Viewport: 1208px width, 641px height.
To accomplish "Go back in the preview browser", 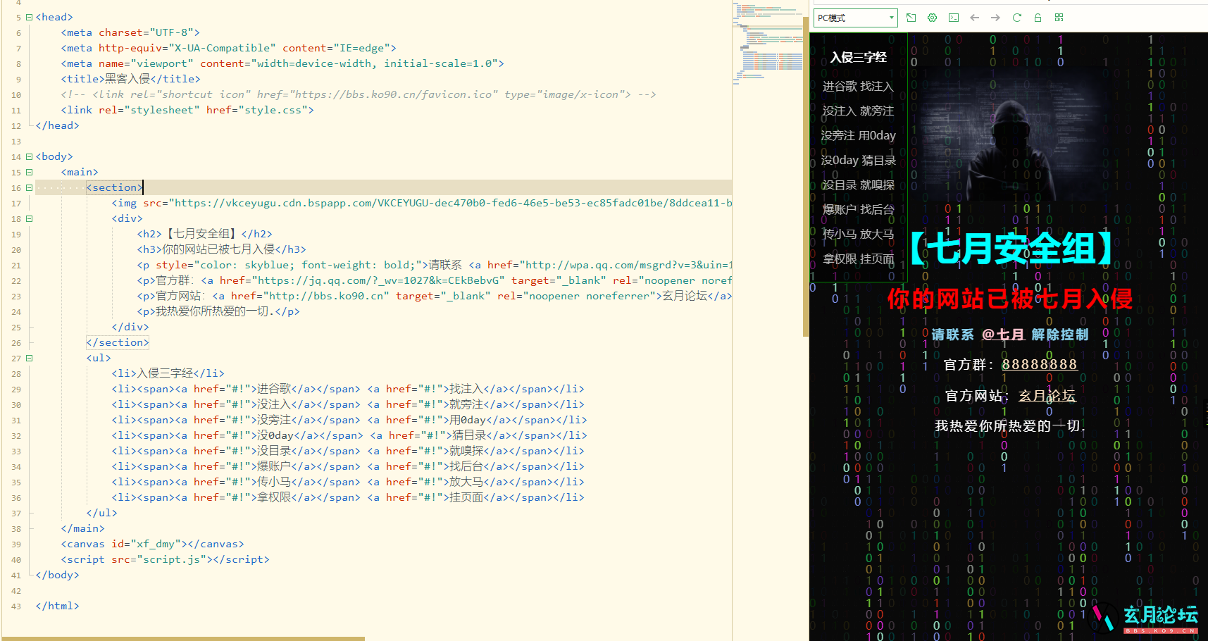I will 974,18.
